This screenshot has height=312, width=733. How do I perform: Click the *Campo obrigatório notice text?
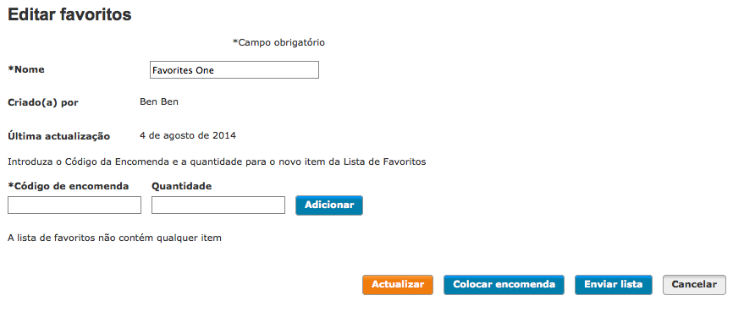click(278, 43)
